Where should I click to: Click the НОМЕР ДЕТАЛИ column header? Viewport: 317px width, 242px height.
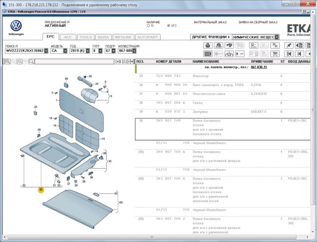[168, 61]
